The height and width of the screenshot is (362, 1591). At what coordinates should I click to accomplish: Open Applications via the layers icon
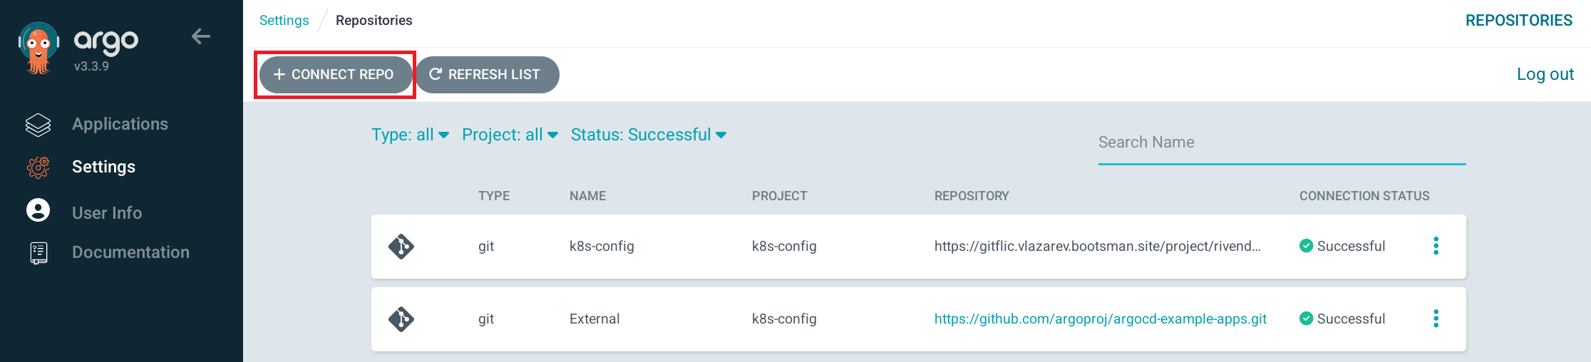coord(38,125)
